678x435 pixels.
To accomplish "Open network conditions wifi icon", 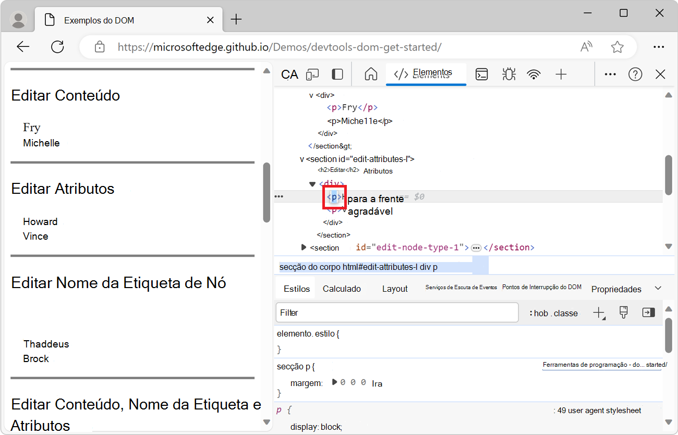I will coord(534,74).
